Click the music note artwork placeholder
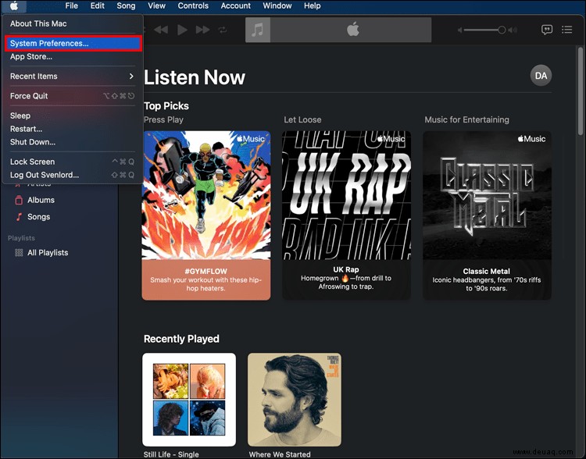This screenshot has height=459, width=586. (258, 30)
